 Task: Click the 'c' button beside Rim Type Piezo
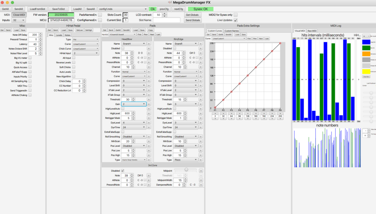[200, 160]
